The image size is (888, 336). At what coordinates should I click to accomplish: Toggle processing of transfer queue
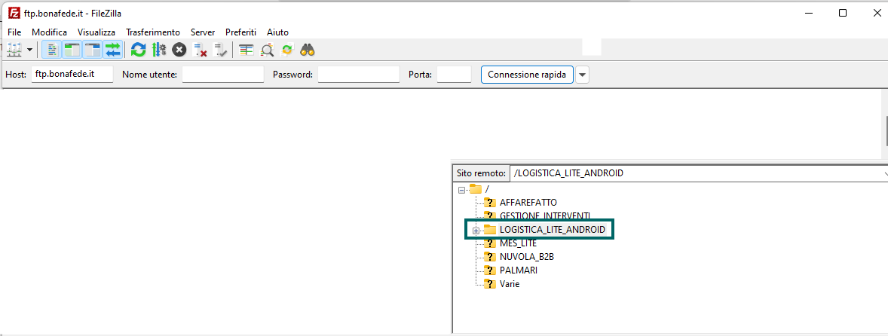tap(158, 50)
